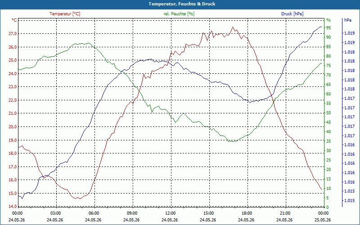The width and height of the screenshot is (360, 225).
Task: Click the green '90' humidity axis value
Action: coord(328,37)
